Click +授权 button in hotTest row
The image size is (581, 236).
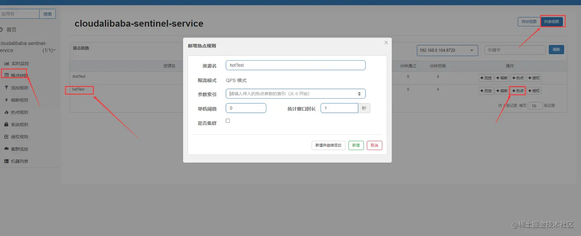pos(534,91)
